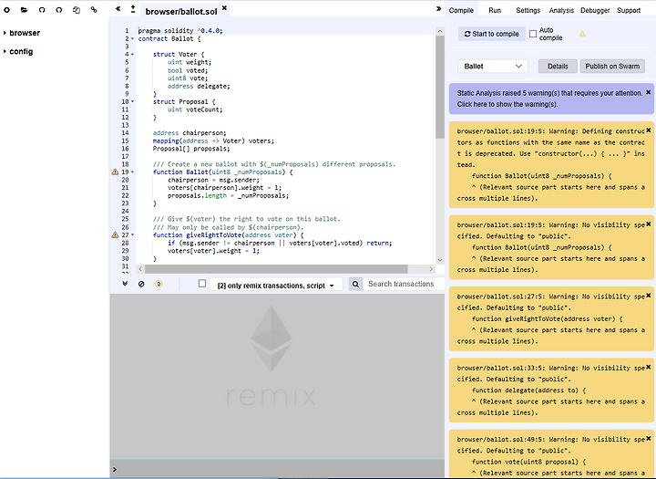The height and width of the screenshot is (479, 656).
Task: Click the GitHub icon left of the copy-files icon
Action: tap(59, 10)
